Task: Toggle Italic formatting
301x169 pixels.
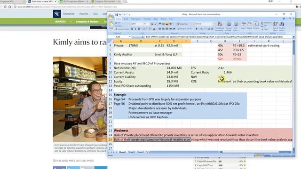Action: coord(135,29)
